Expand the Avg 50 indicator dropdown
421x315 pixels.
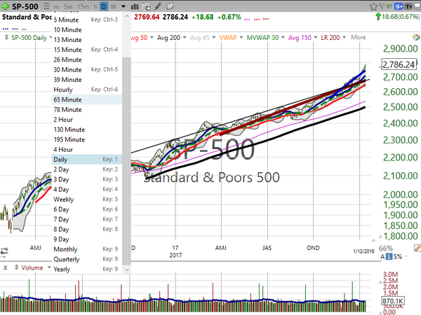point(152,38)
